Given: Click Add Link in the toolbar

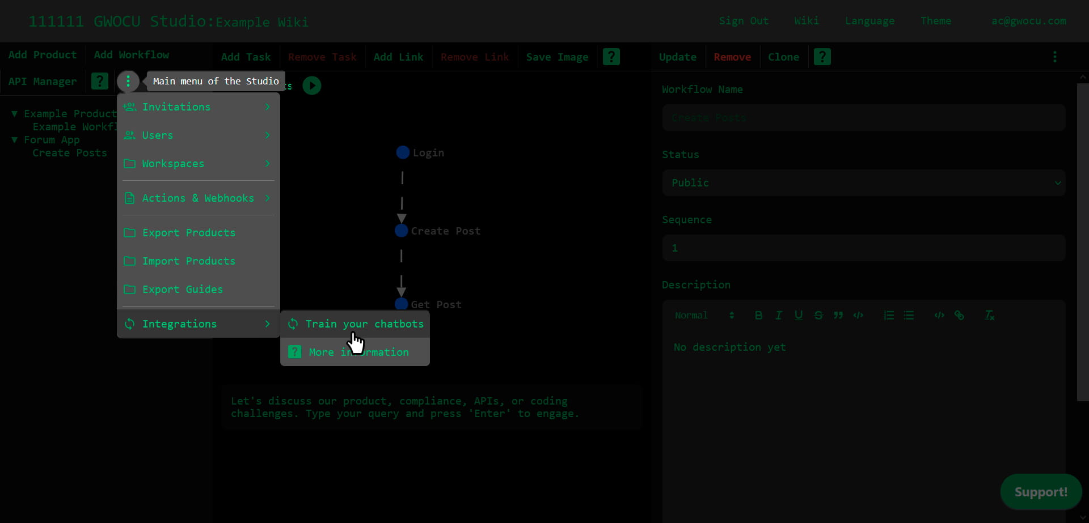Looking at the screenshot, I should tap(398, 57).
